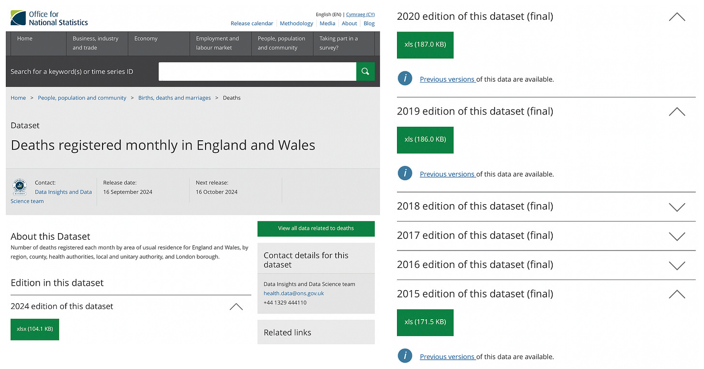The width and height of the screenshot is (704, 369).
Task: Collapse the 2024 edition of this dataset
Action: [x=236, y=307]
